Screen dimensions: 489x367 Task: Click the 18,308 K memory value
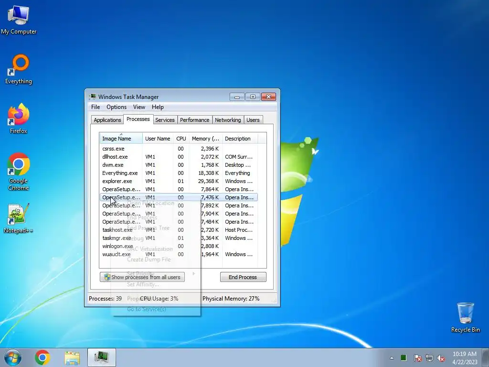(x=209, y=173)
